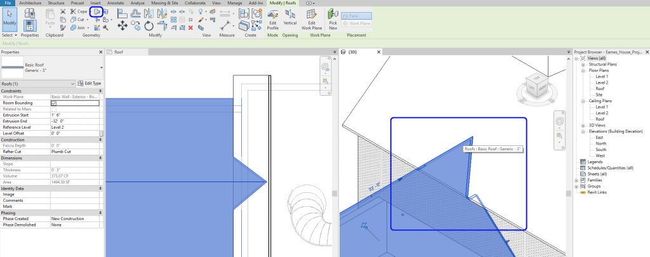Image resolution: width=650 pixels, height=257 pixels.
Task: Open Level 1 under Floor Plans
Action: (602, 76)
